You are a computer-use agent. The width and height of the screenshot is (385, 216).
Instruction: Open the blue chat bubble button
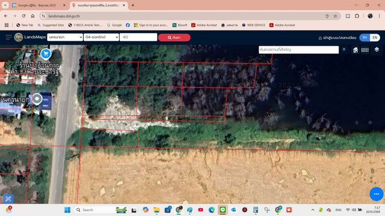point(377,194)
